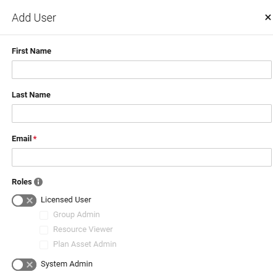This screenshot has width=273, height=277.
Task: Enable the Licensed User toggle switch
Action: 24,201
